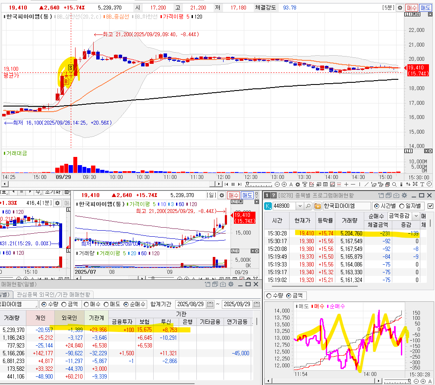Select 일자별 radio button
The image size is (435, 385).
click(x=402, y=206)
